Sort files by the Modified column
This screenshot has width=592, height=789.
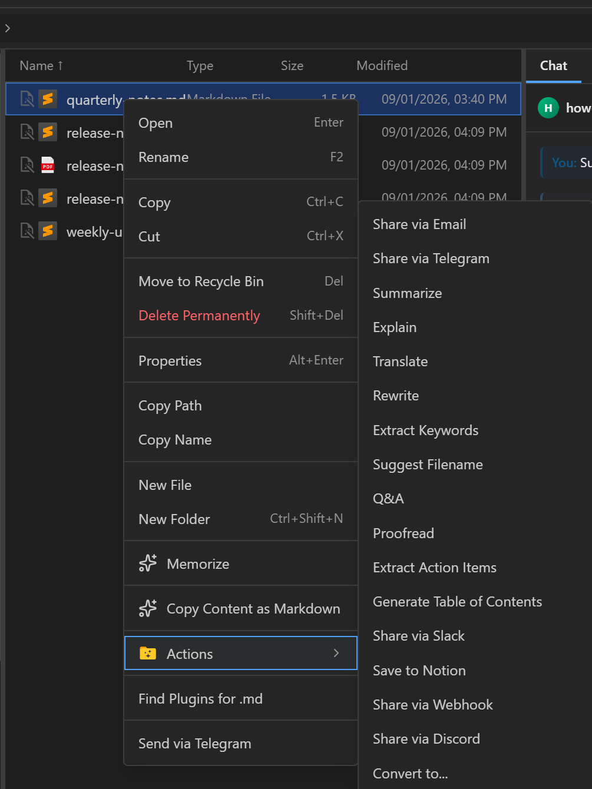coord(382,65)
